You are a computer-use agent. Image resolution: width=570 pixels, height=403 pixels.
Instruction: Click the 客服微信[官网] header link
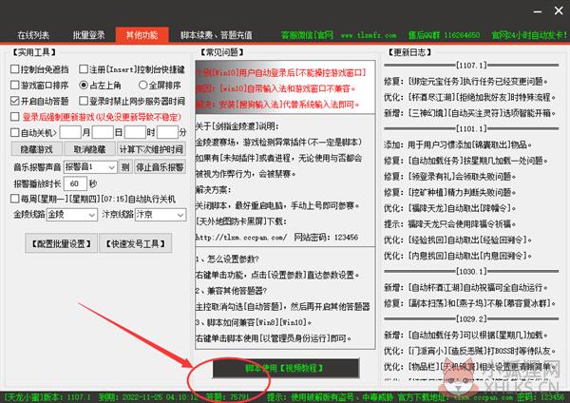307,35
